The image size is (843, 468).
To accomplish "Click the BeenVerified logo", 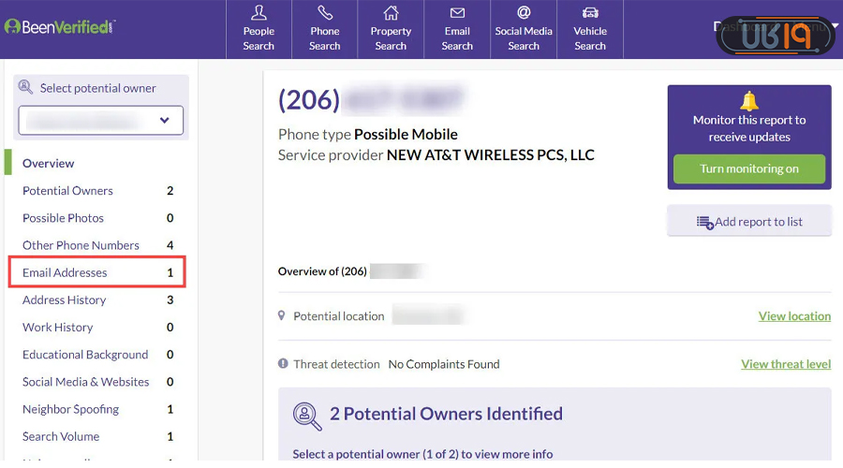I will click(60, 26).
